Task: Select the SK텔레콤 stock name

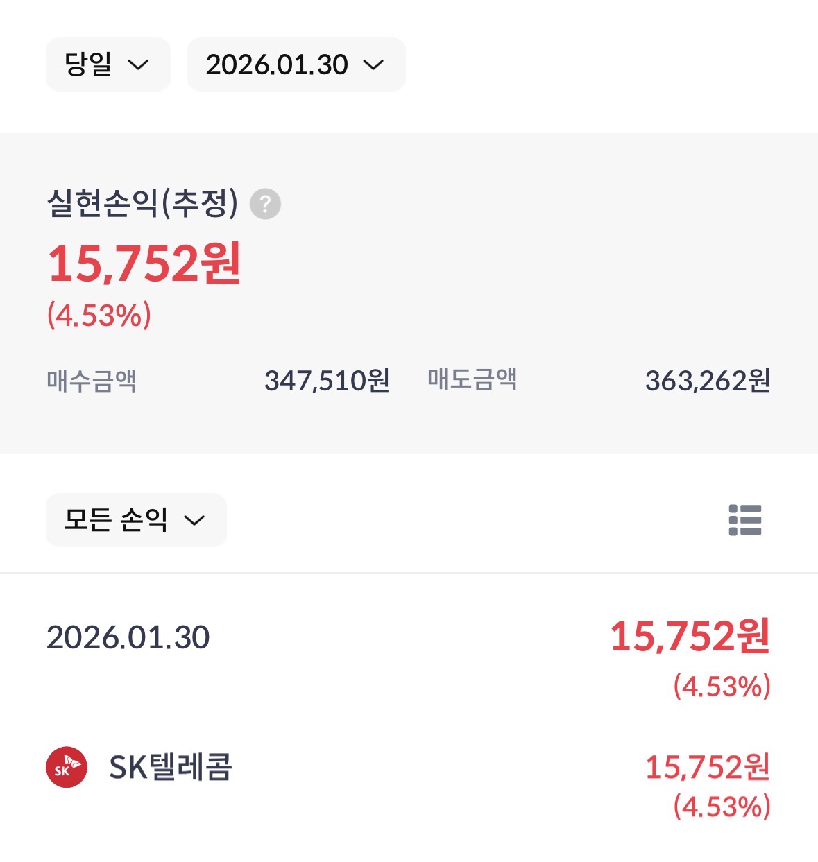Action: 171,767
